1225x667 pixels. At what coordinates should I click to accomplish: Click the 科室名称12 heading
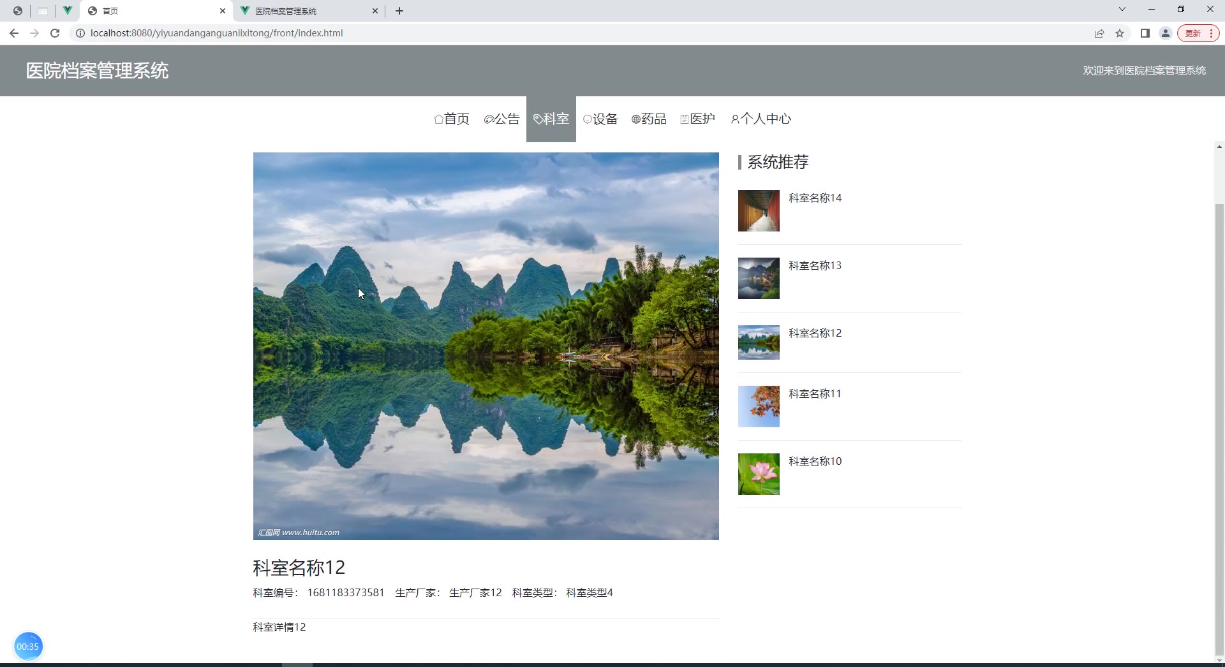pyautogui.click(x=299, y=568)
